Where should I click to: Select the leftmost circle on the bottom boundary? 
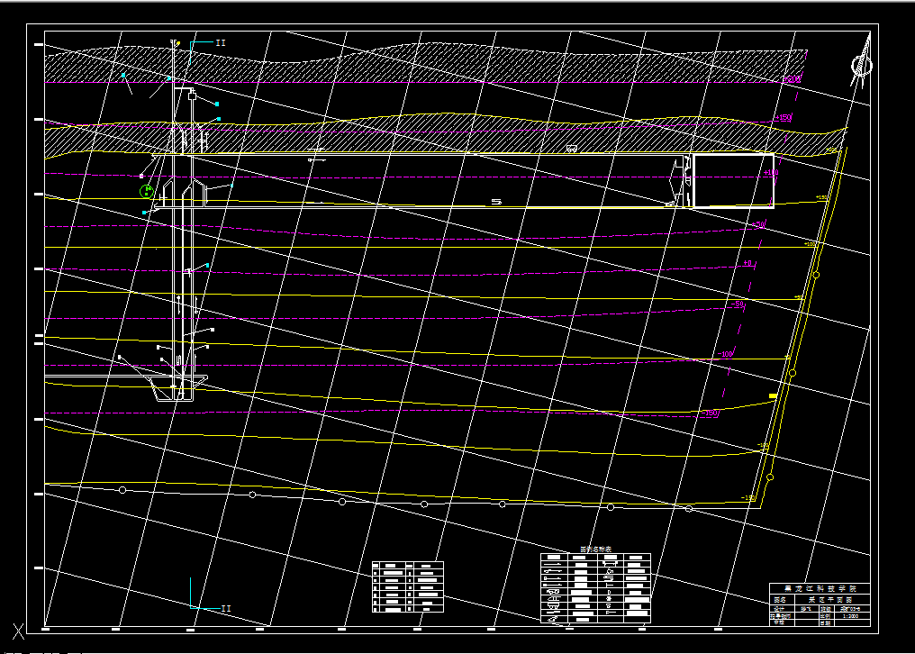(x=122, y=490)
